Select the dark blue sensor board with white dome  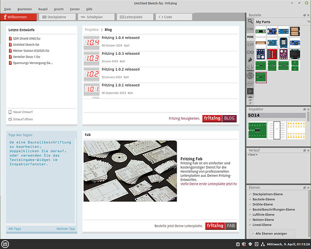coord(261,54)
